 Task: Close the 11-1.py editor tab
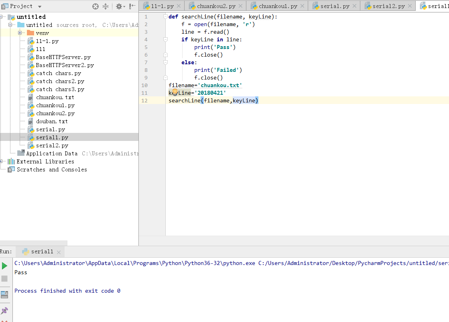point(178,7)
